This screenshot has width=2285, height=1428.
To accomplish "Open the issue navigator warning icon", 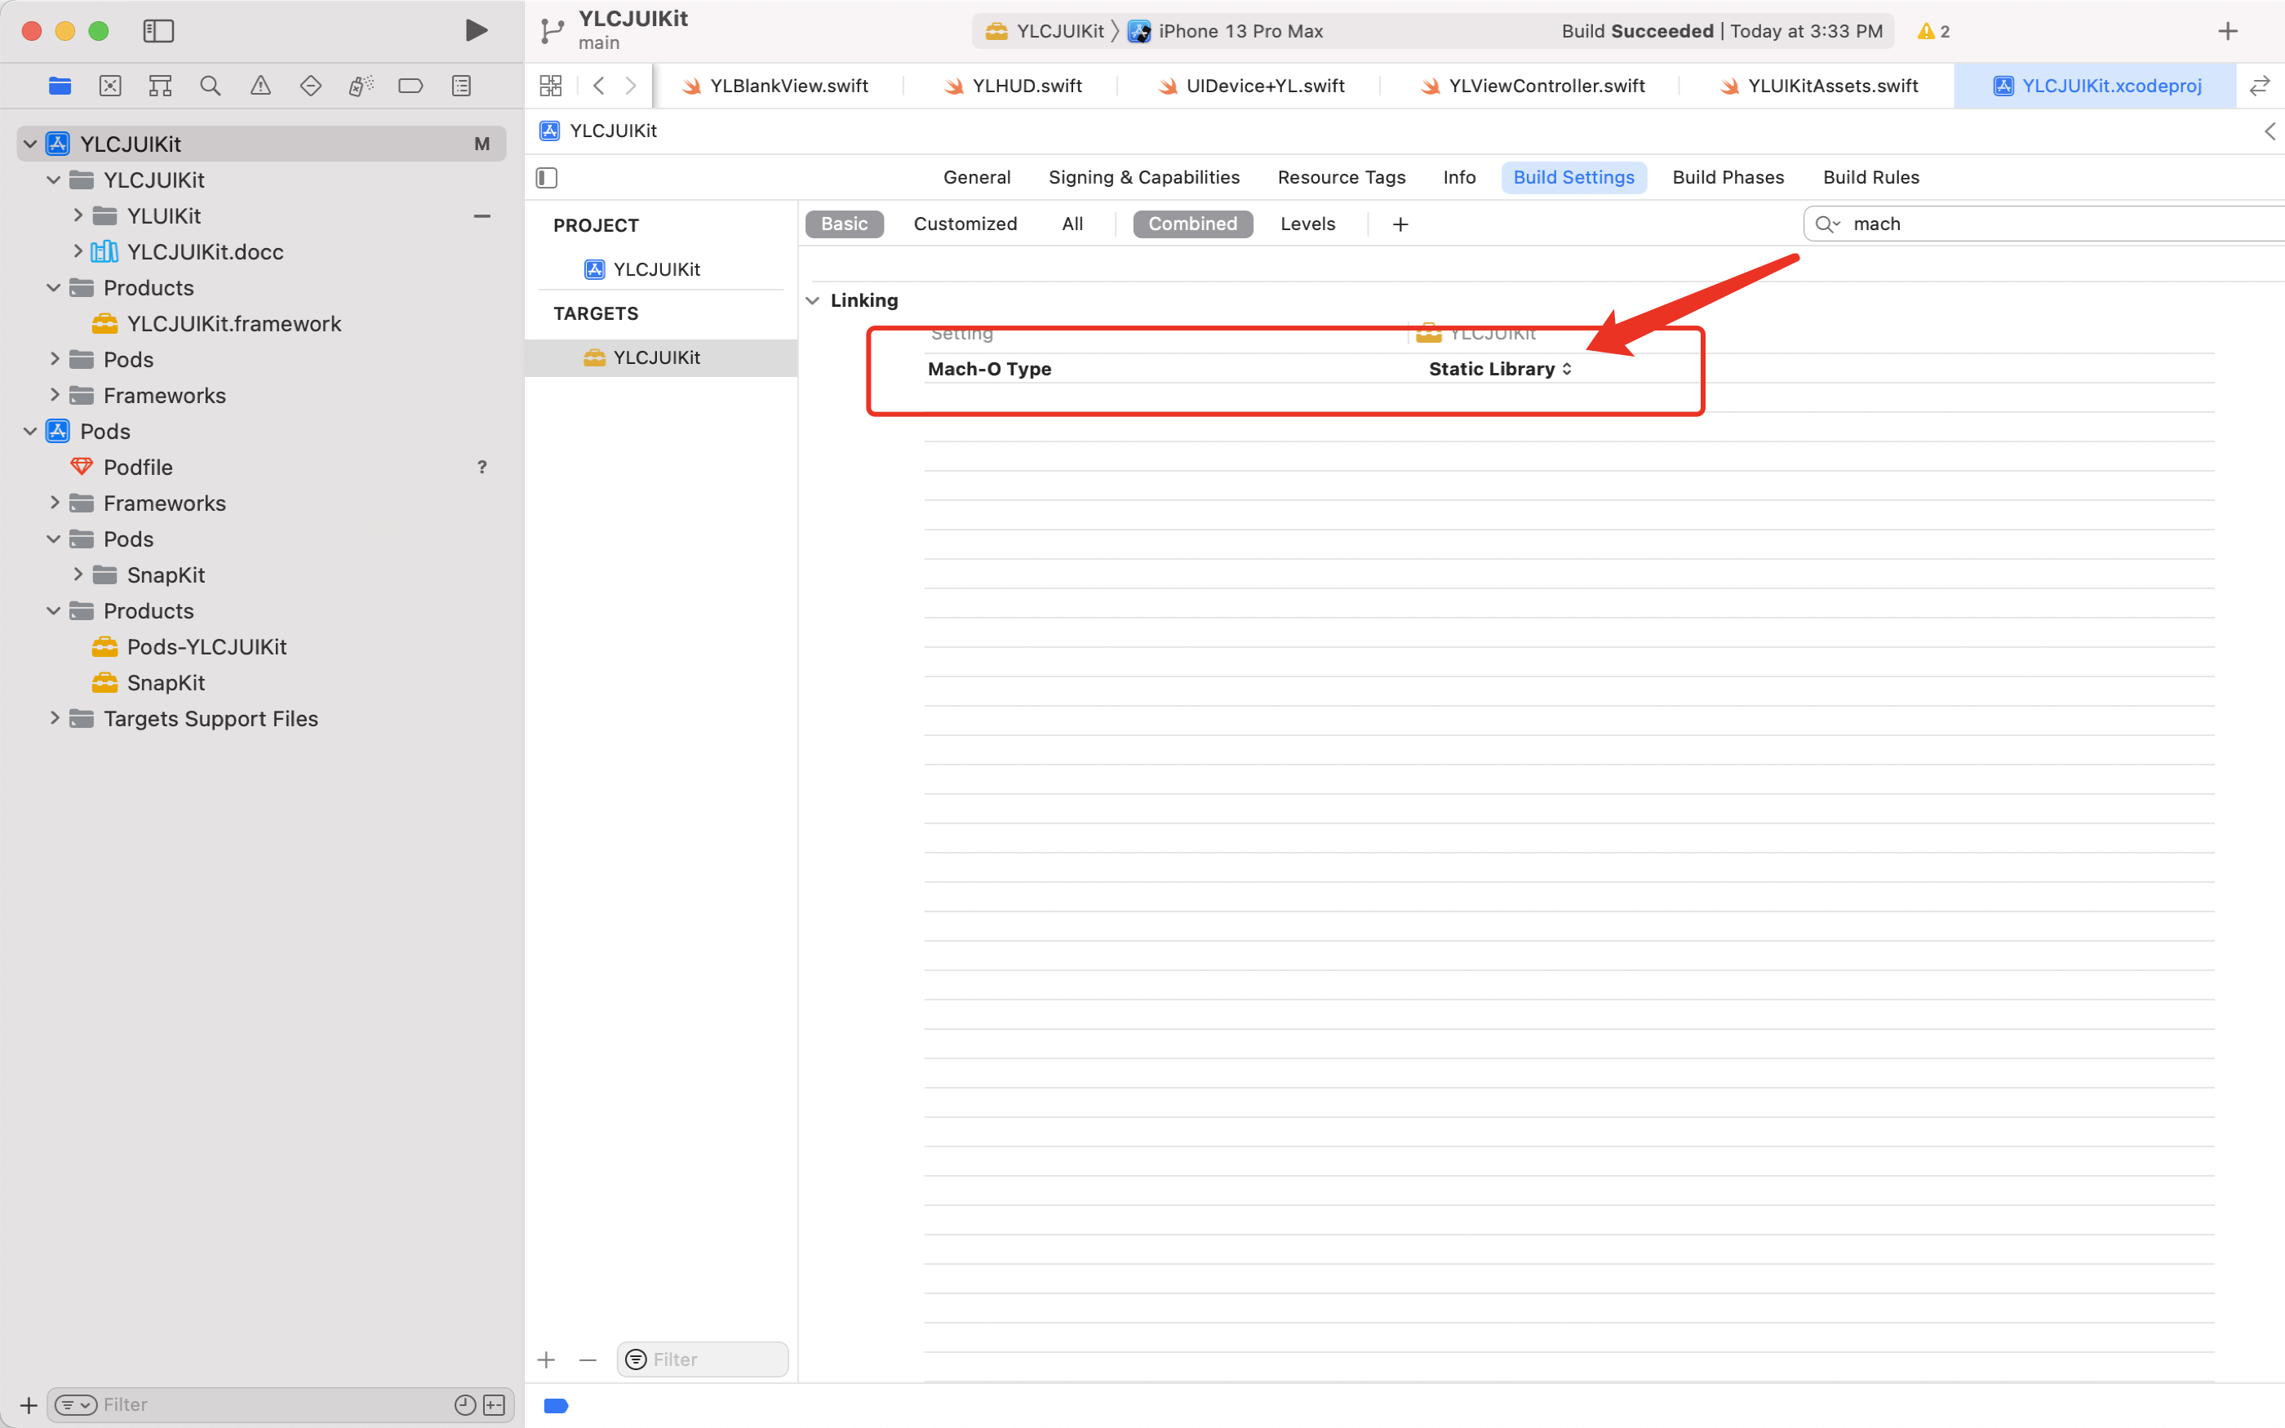I will [x=260, y=86].
